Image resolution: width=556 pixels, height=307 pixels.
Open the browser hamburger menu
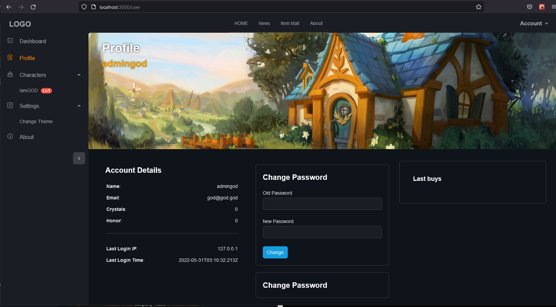point(553,7)
